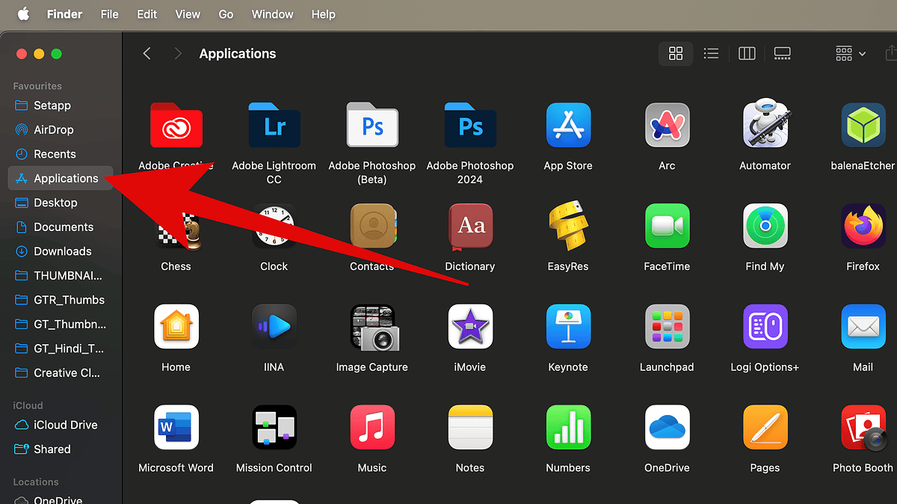Open the Go menu in the menu bar
The width and height of the screenshot is (897, 504).
(226, 14)
